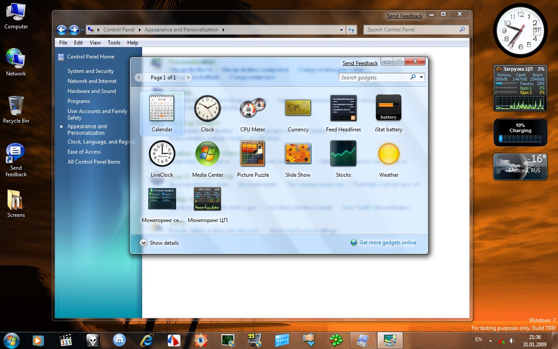Viewport: 558px width, 349px height.
Task: Select the Currency gadget
Action: 298,113
